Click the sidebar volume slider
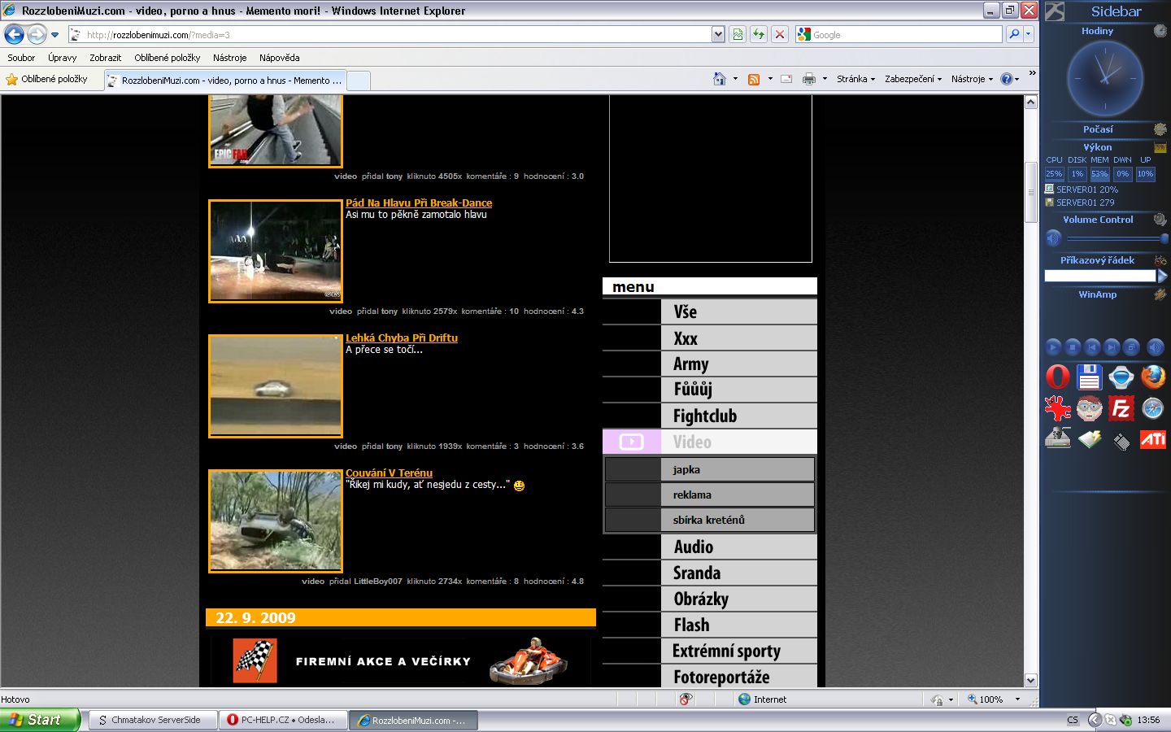The image size is (1171, 732). tap(1116, 238)
